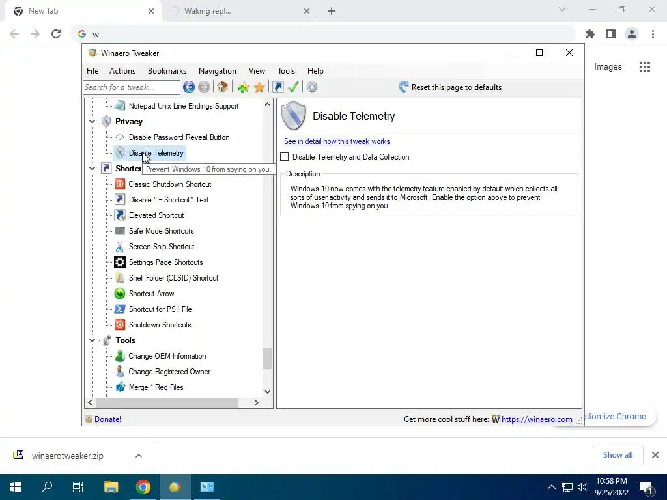Select Disable " - Shortcut" Text tweak
Image resolution: width=667 pixels, height=500 pixels.
coord(169,200)
